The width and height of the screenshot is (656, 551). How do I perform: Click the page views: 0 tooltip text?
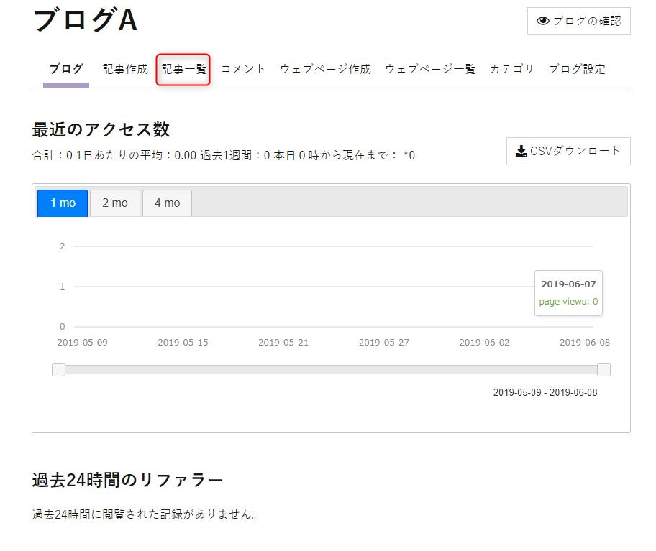click(x=568, y=302)
